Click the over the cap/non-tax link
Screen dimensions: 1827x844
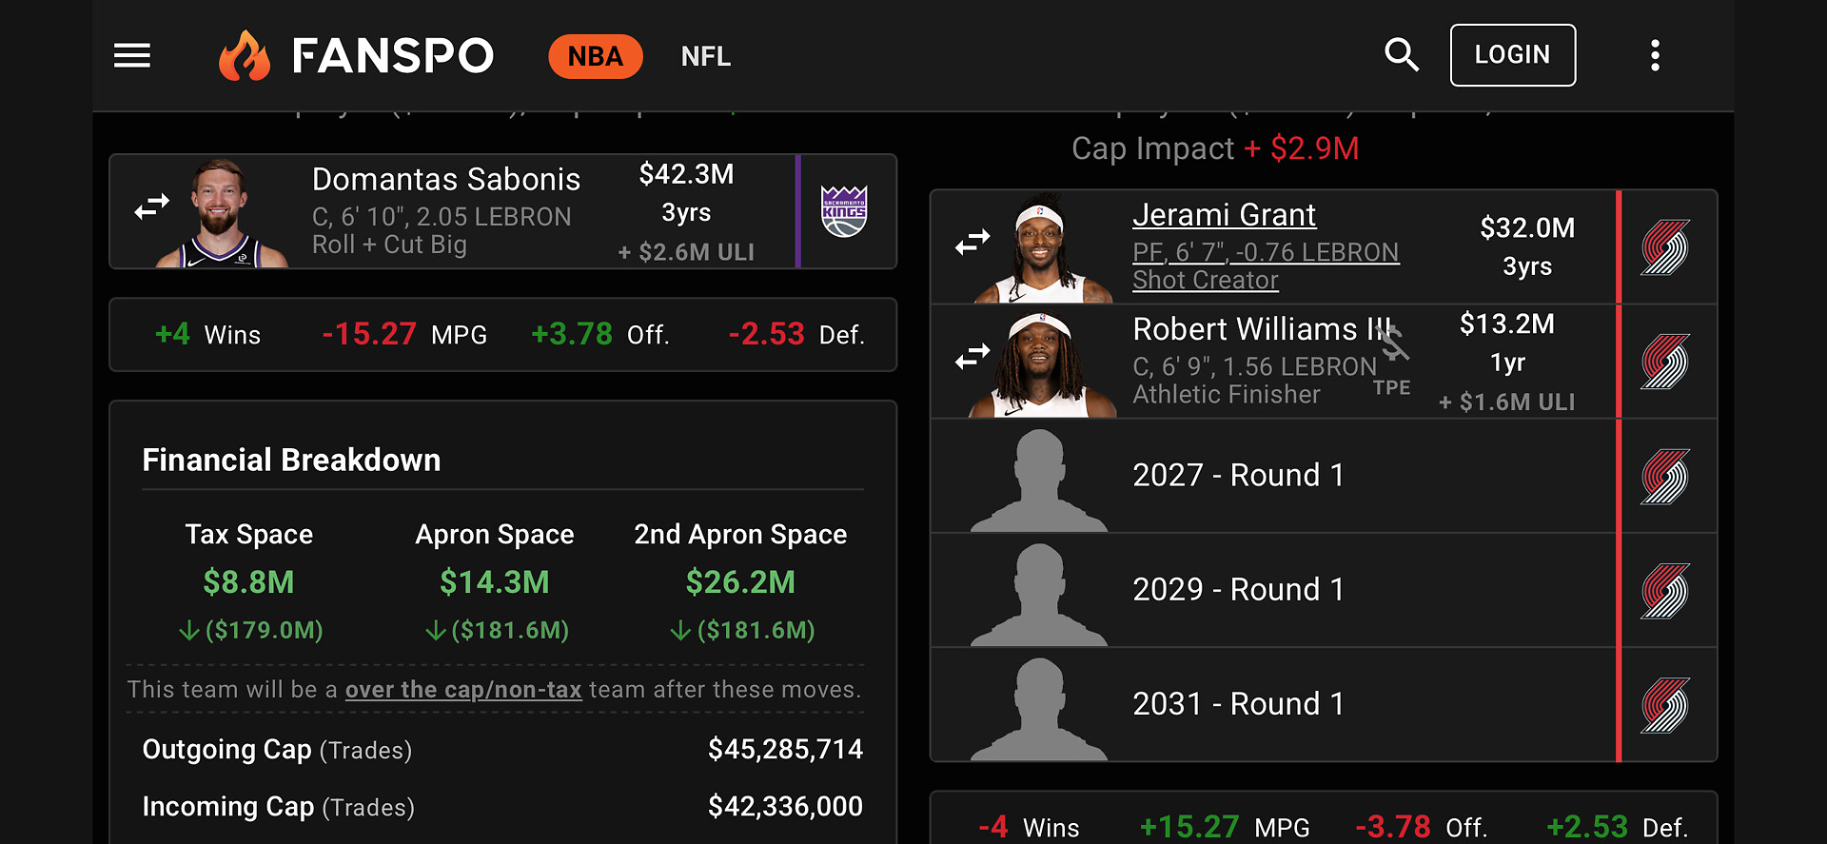(462, 690)
